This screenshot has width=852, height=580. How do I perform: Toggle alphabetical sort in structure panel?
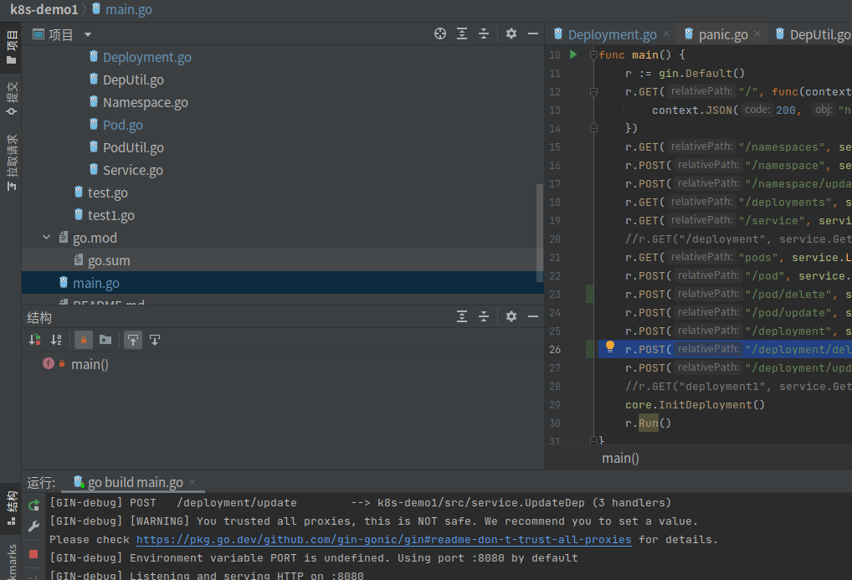(x=56, y=340)
